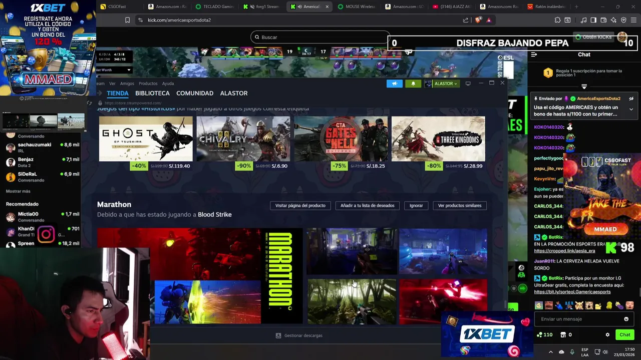Toggle the browser sidebar panel icon
641x360 pixels.
click(x=593, y=20)
